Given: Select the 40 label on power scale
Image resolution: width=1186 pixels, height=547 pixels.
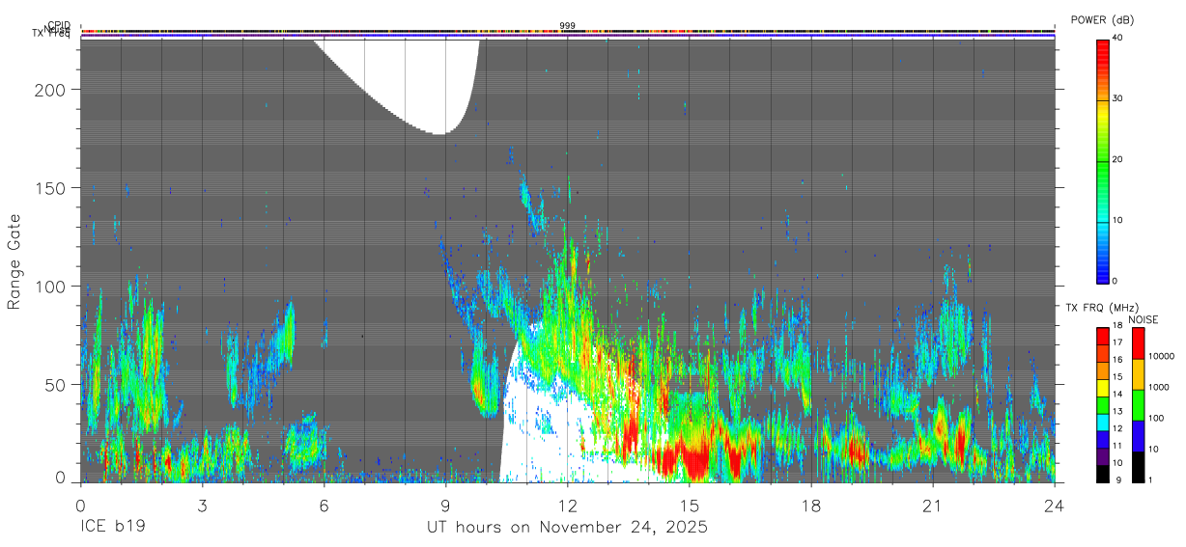Looking at the screenshot, I should (x=1118, y=39).
